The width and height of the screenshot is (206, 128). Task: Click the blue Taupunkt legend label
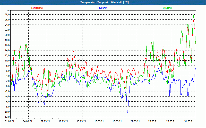tap(102, 8)
